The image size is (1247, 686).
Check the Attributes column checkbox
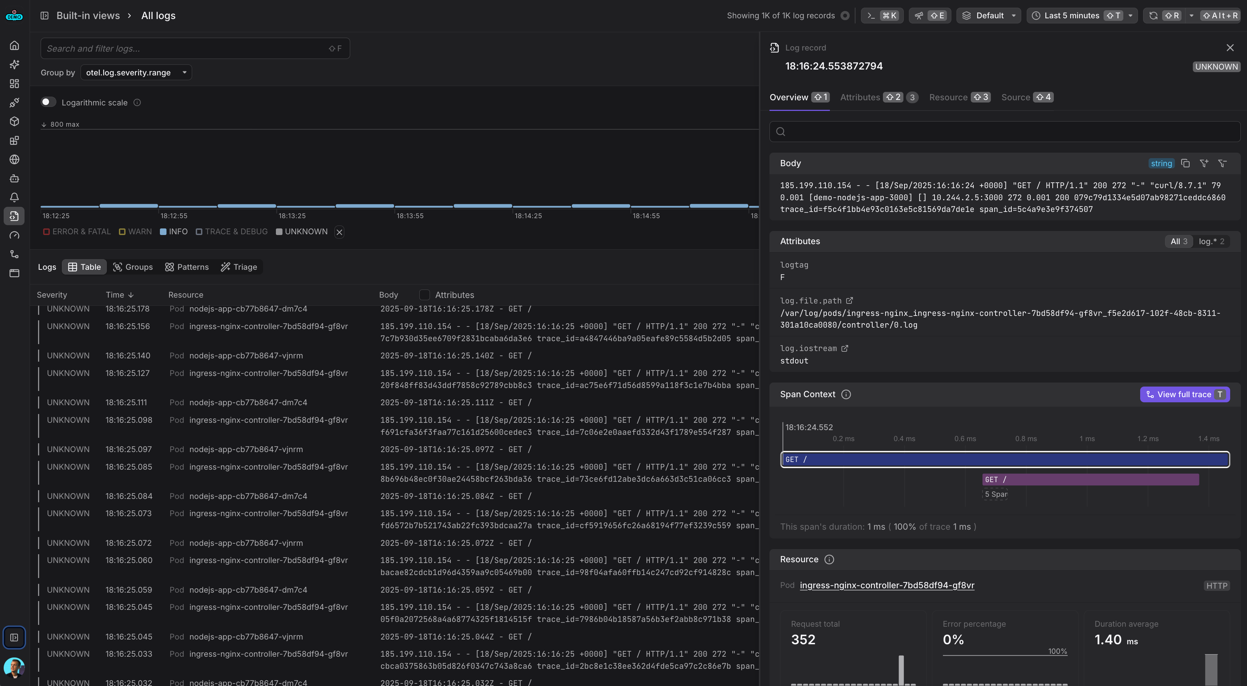point(424,295)
